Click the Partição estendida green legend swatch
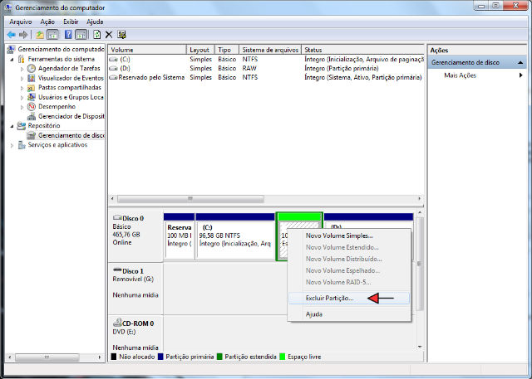Screen dimensions: 532x379 [x=219, y=357]
